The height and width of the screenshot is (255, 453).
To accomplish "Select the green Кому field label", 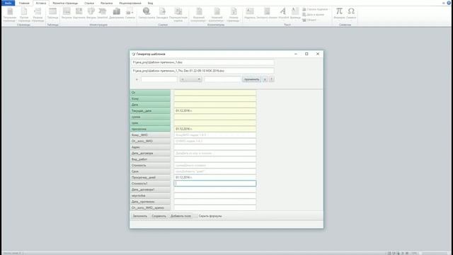I will click(150, 98).
